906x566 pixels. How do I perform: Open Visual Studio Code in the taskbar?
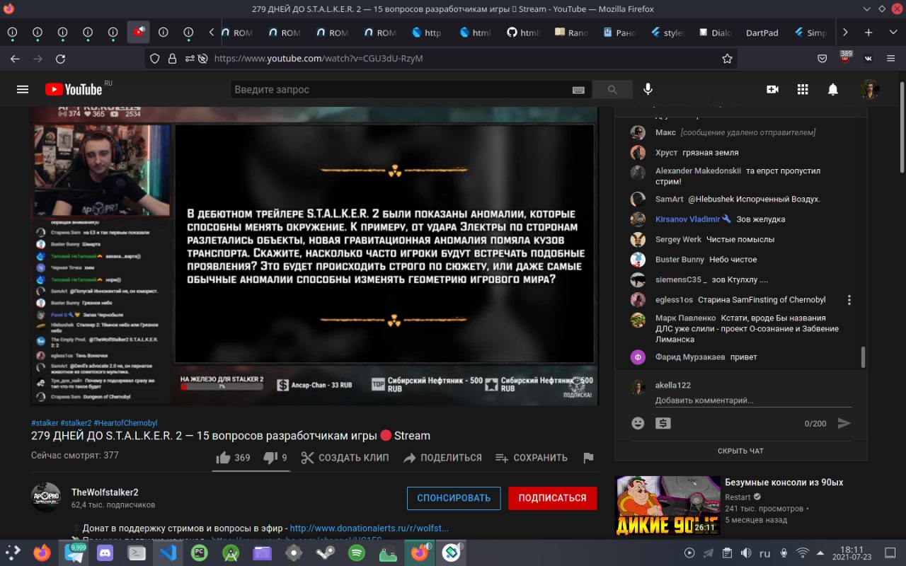click(x=168, y=553)
